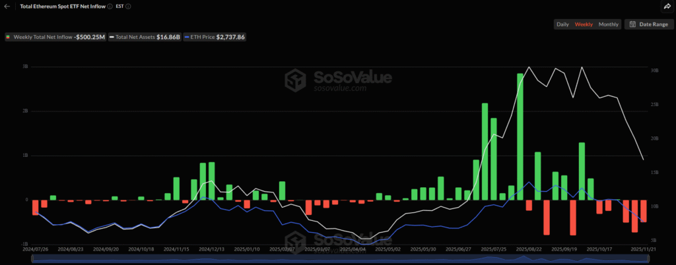Click the 2025/08/22 x-axis date label
This screenshot has height=265, width=676.
coord(529,249)
